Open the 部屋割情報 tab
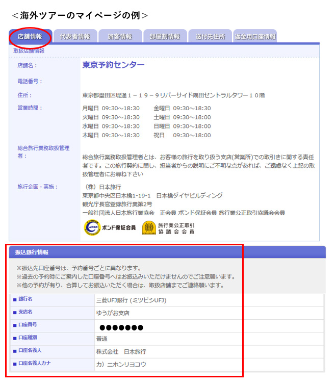This screenshot has height=384, width=336. [x=165, y=37]
